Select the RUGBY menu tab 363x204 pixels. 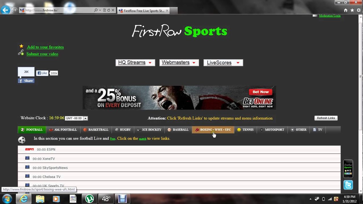[x=123, y=130]
